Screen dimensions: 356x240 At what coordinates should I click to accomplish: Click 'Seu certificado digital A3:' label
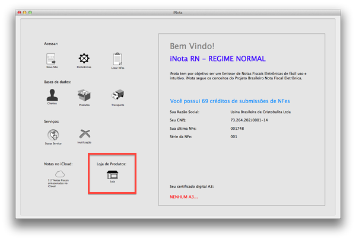point(192,187)
